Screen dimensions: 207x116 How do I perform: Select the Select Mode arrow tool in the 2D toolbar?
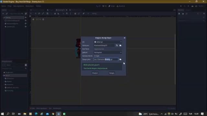click(x=31, y=14)
